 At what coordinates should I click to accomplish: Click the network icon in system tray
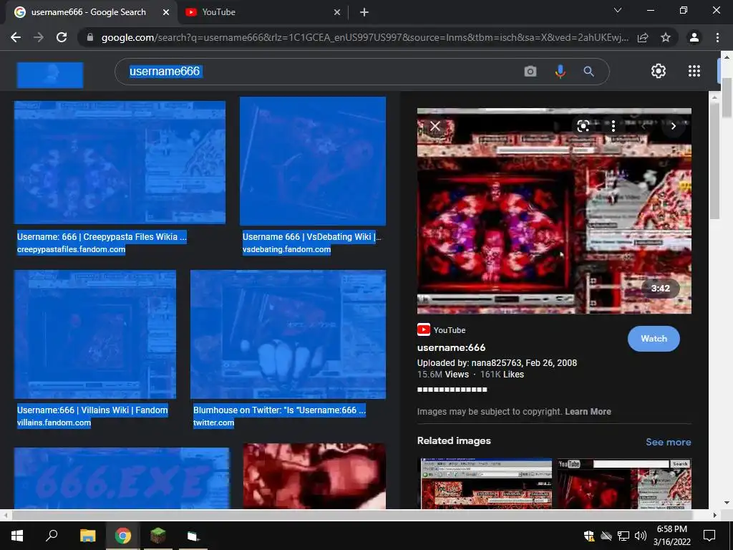pyautogui.click(x=623, y=536)
